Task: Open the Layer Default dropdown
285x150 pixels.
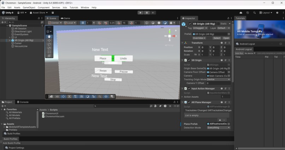Action: pyautogui.click(x=224, y=28)
